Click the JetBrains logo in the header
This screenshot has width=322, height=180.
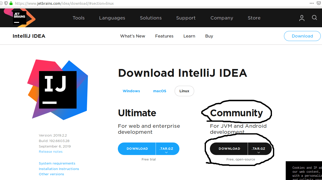pos(20,18)
